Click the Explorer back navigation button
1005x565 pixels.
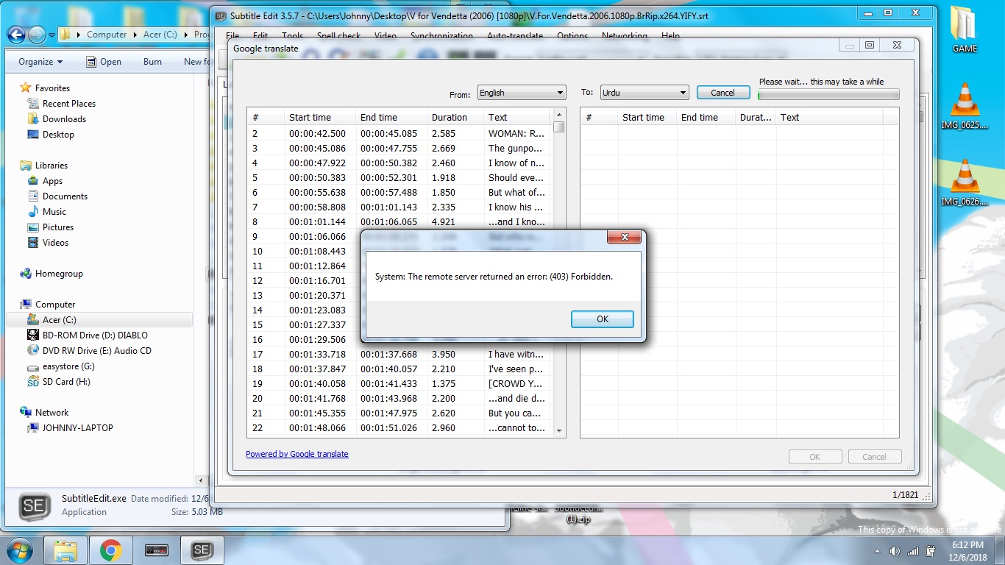pyautogui.click(x=16, y=34)
